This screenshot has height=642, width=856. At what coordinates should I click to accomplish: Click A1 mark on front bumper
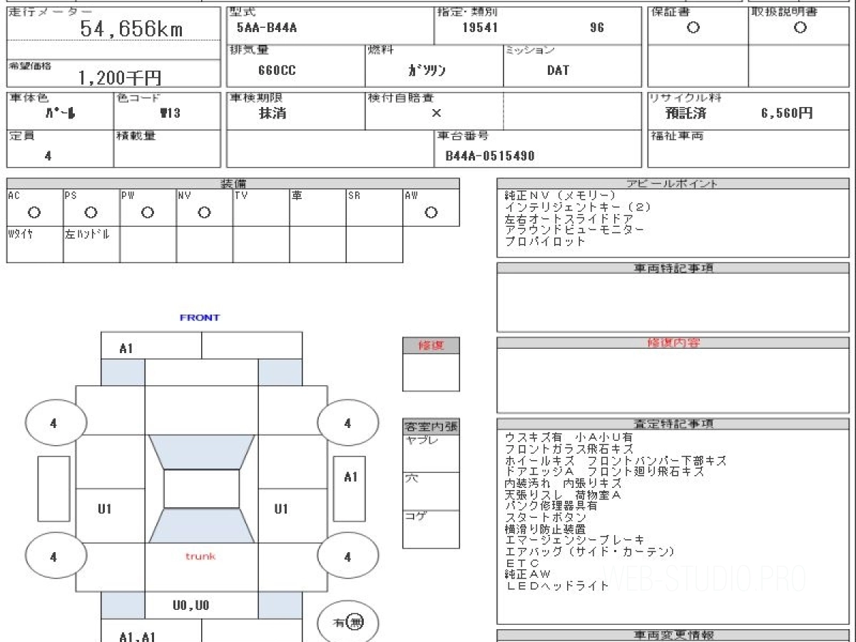[x=126, y=349]
